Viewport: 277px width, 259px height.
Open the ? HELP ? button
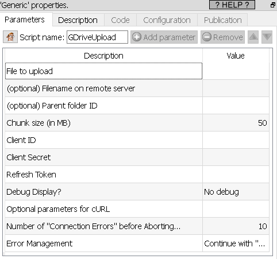click(x=232, y=5)
